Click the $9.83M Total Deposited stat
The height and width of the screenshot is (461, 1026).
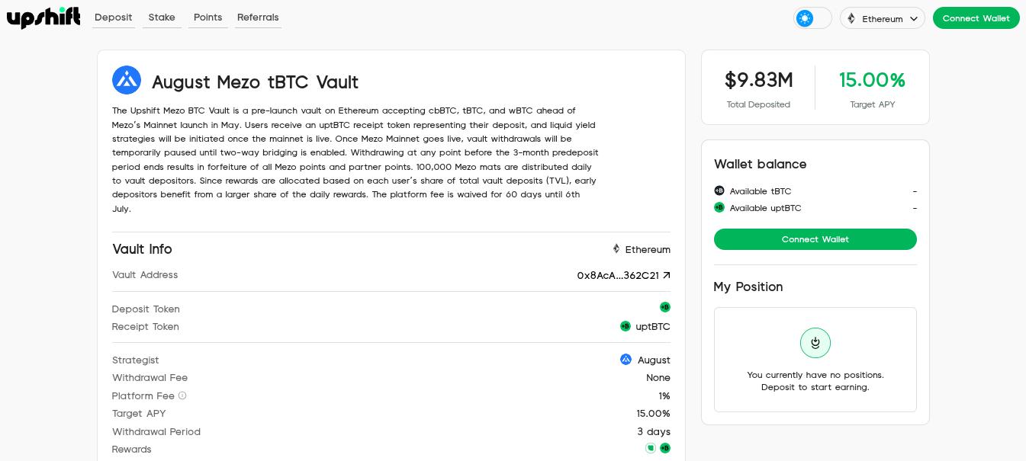pyautogui.click(x=758, y=80)
